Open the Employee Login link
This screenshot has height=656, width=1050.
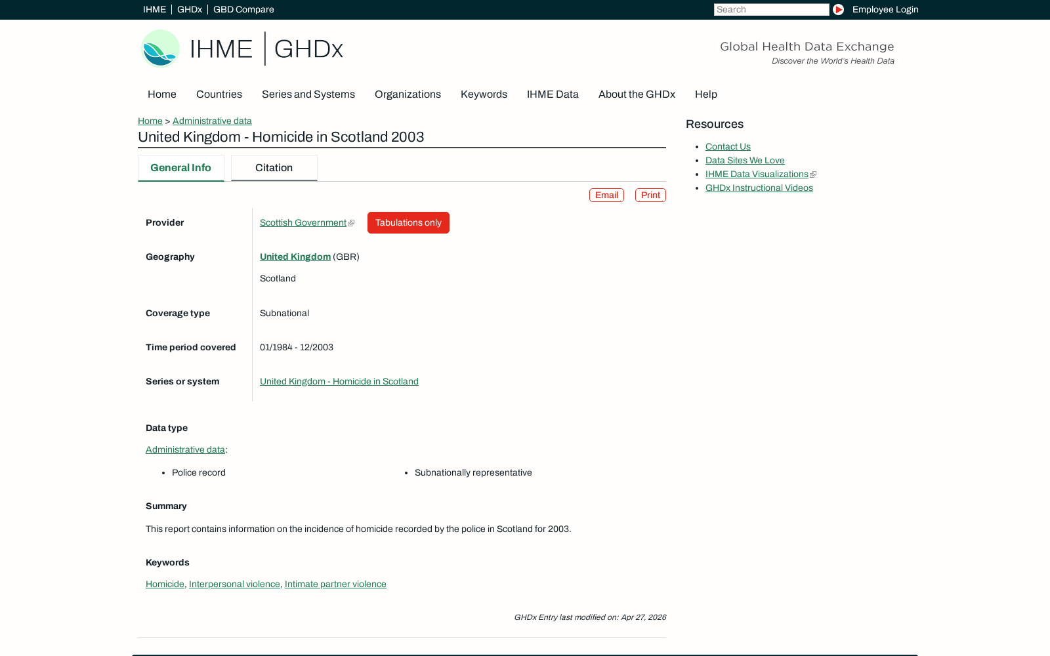click(885, 9)
